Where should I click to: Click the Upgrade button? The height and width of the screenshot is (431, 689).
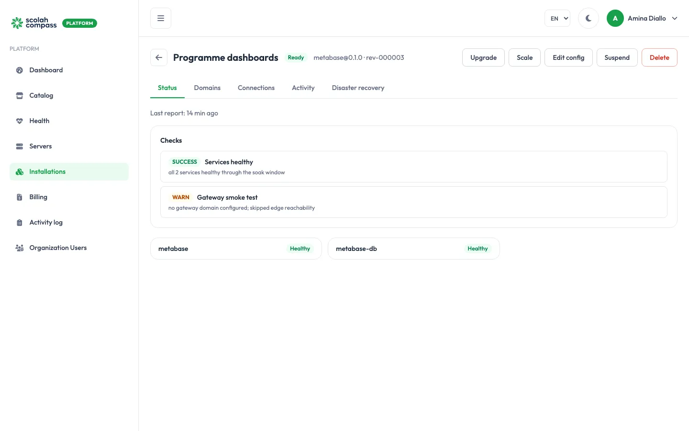pyautogui.click(x=483, y=57)
